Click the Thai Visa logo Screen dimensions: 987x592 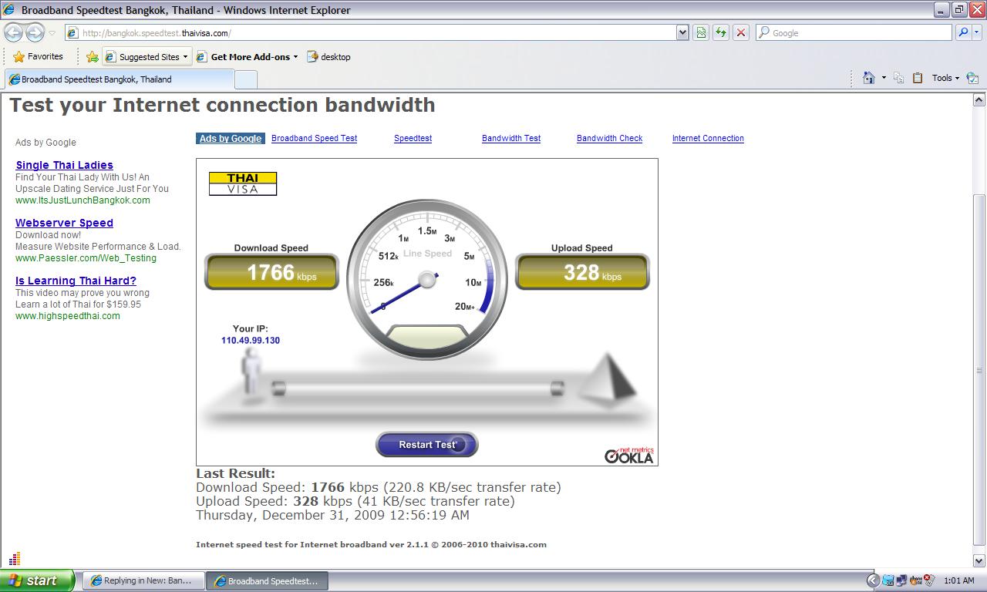[243, 183]
